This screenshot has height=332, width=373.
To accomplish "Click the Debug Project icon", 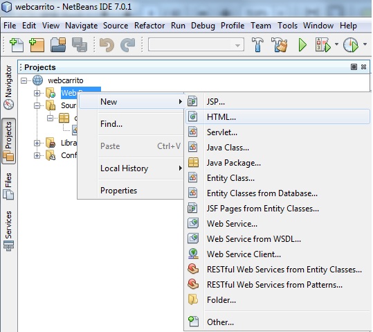I will pyautogui.click(x=322, y=45).
